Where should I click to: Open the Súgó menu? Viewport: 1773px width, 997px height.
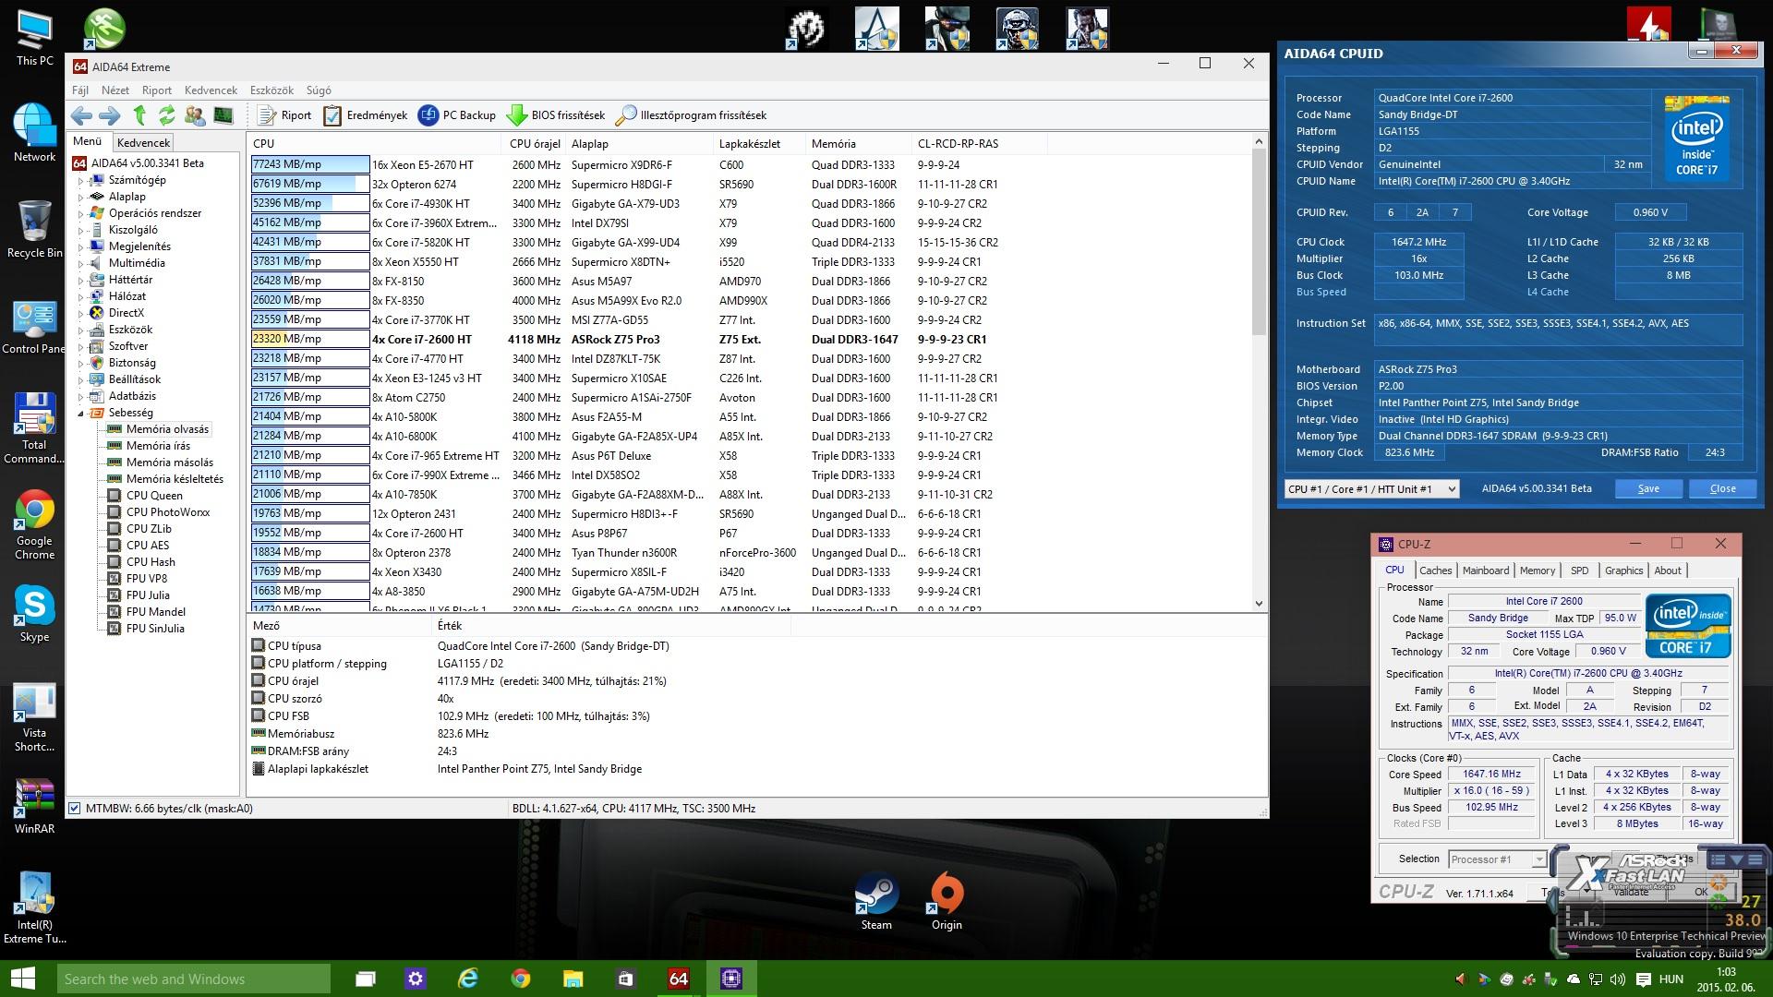click(x=319, y=90)
